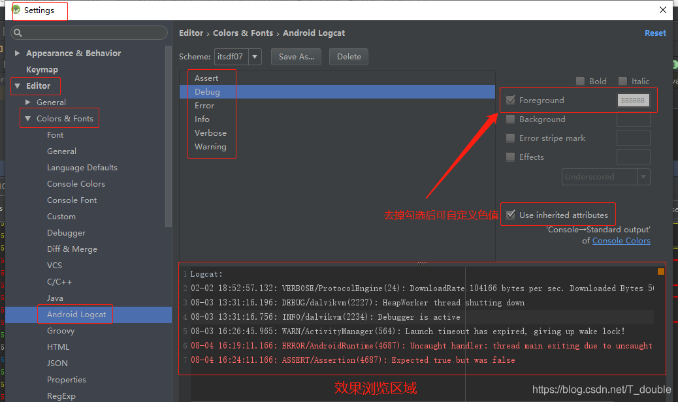The image size is (678, 402).
Task: Select Error log level
Action: 337,105
